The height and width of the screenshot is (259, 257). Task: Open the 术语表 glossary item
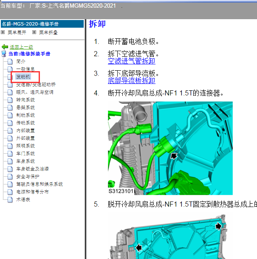point(23,199)
